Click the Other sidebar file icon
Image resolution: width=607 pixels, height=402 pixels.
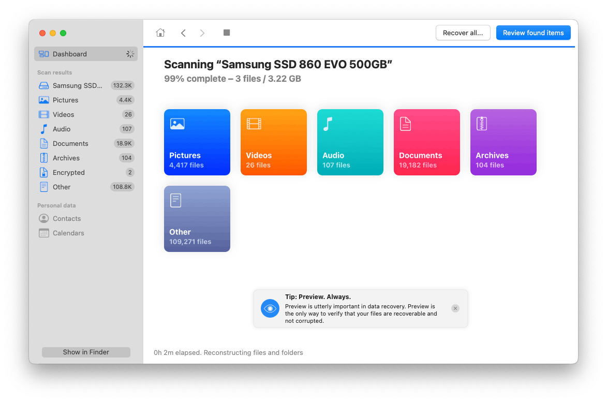[x=44, y=187]
